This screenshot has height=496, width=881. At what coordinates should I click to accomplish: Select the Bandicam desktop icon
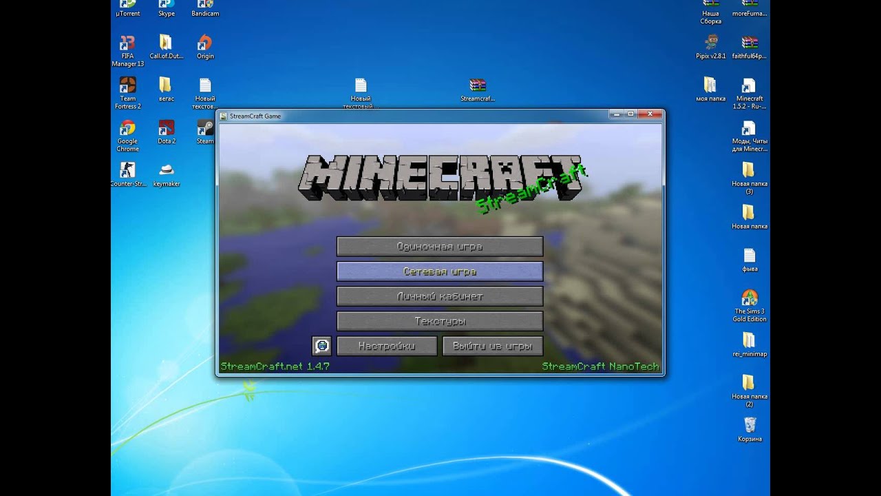[x=205, y=8]
